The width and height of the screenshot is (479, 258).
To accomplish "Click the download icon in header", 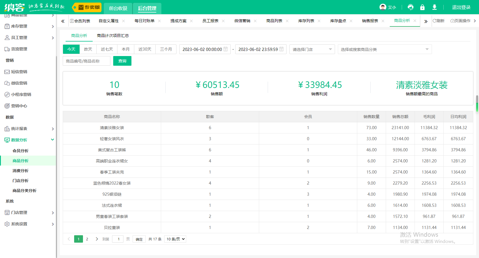I will click(x=434, y=7).
